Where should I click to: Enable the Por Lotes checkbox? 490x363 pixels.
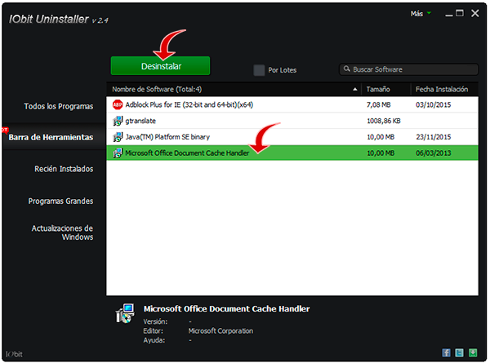(x=259, y=70)
